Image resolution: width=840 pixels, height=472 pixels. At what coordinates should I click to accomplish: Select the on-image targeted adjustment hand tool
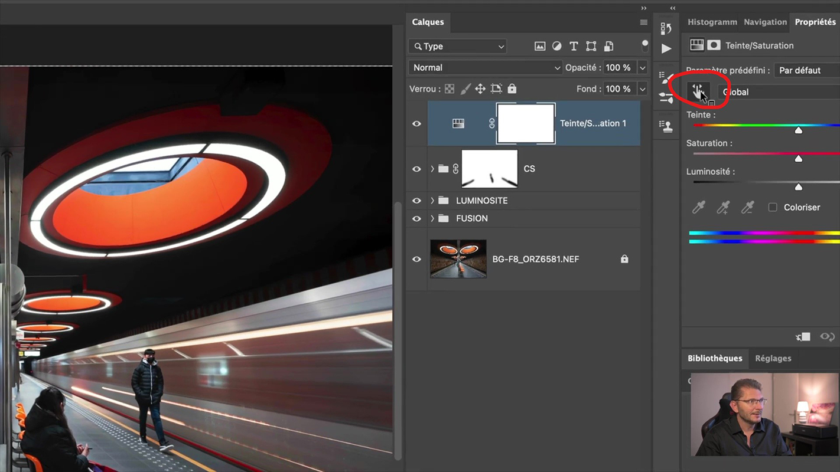click(699, 92)
